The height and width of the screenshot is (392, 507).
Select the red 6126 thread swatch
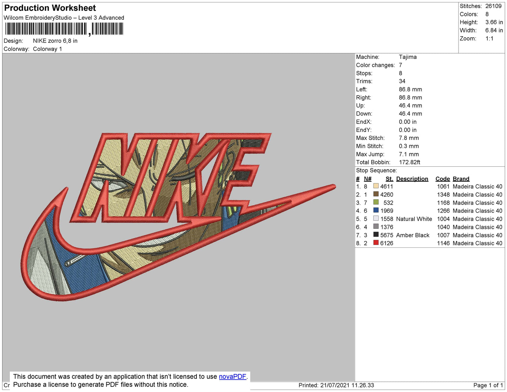pyautogui.click(x=376, y=242)
